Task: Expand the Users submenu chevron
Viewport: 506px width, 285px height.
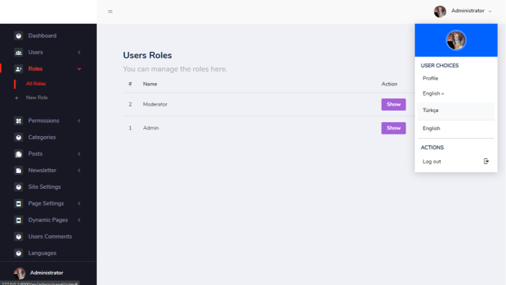Action: coord(79,52)
